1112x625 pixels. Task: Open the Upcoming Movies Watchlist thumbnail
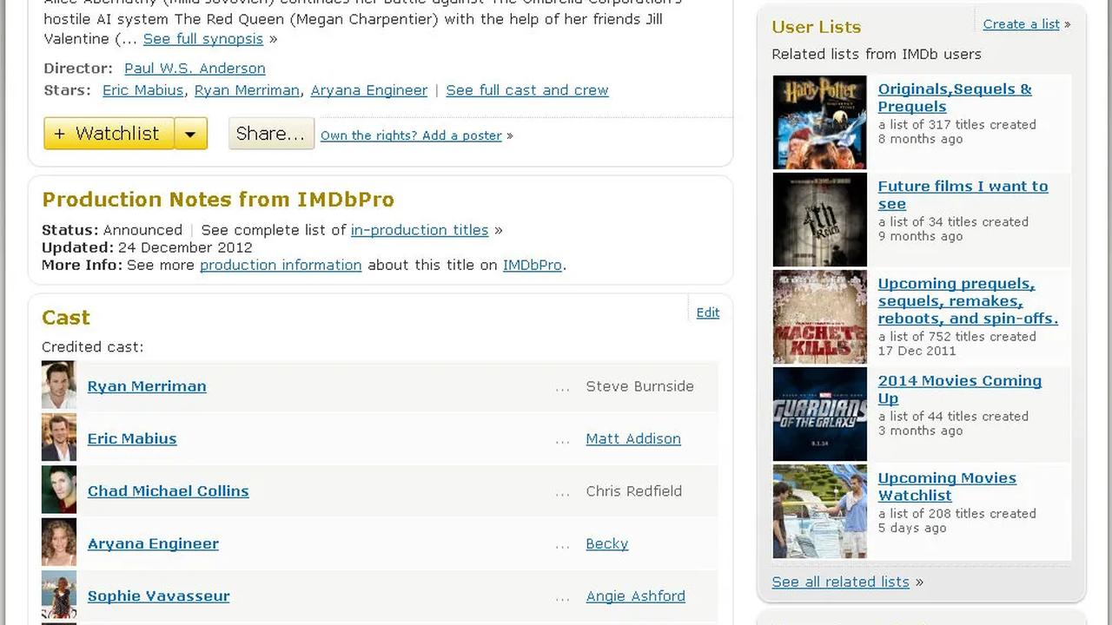point(820,511)
